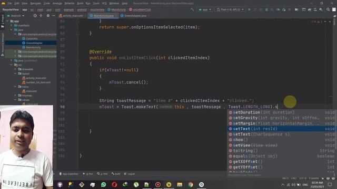
Task: Open App Inspection tool window
Action: tap(69, 174)
